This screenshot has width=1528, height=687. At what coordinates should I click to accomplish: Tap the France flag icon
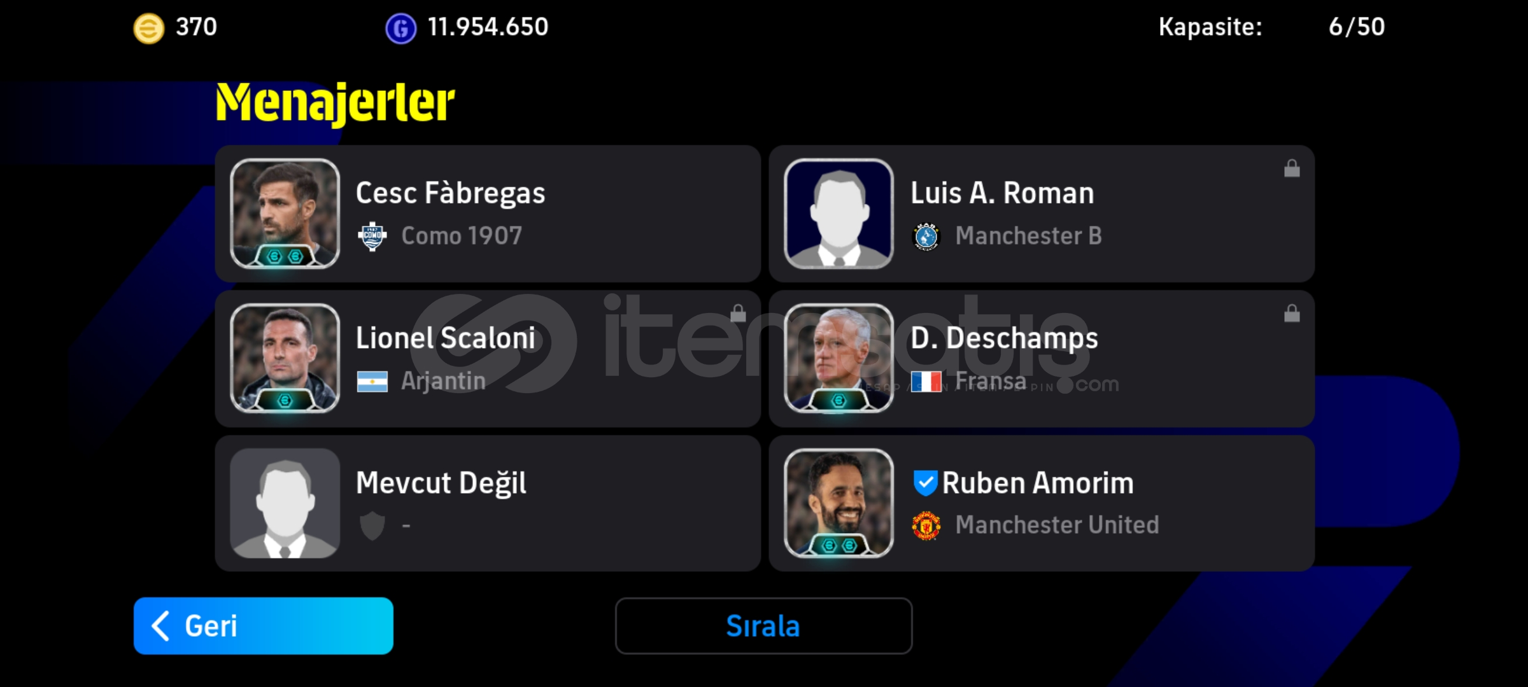[926, 382]
